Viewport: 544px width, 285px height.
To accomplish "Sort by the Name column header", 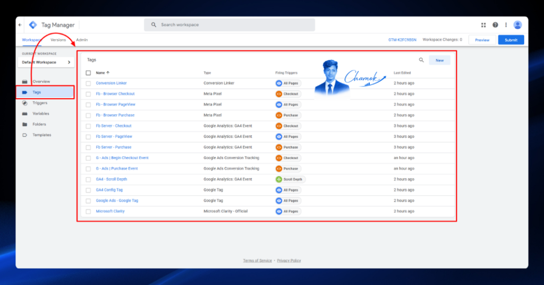I will pyautogui.click(x=103, y=73).
